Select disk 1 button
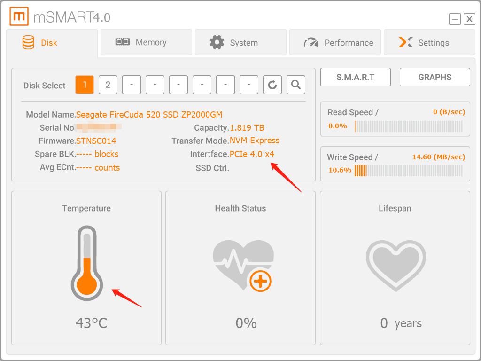 pos(85,85)
